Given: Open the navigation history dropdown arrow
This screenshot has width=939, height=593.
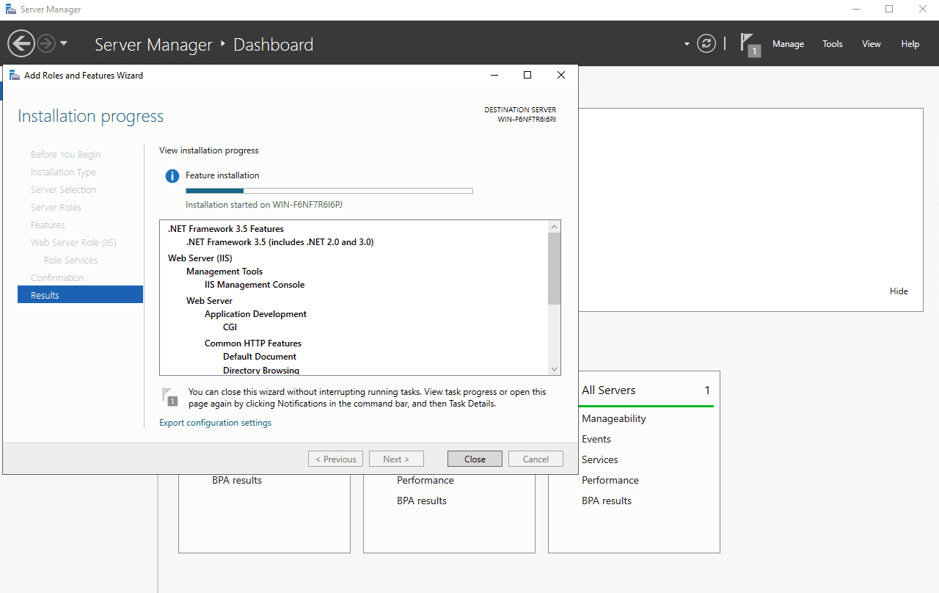Looking at the screenshot, I should pyautogui.click(x=64, y=43).
